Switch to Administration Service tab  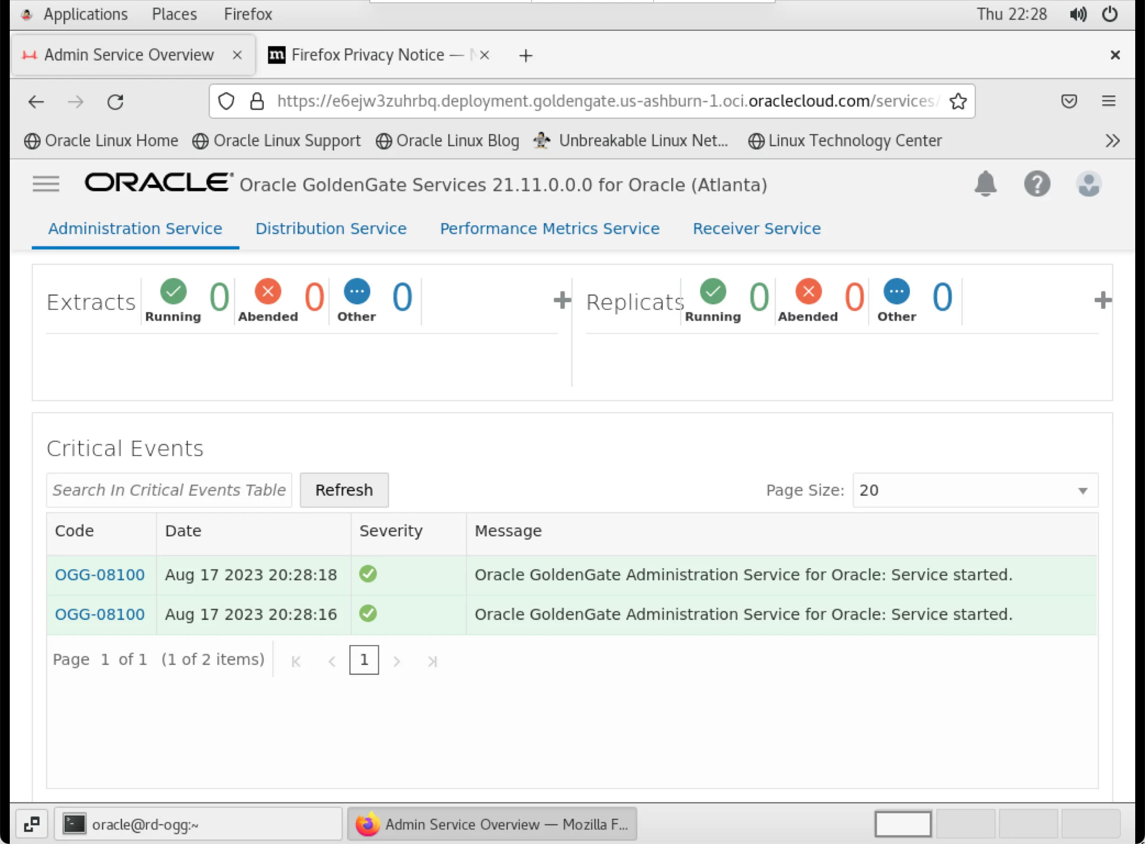136,228
